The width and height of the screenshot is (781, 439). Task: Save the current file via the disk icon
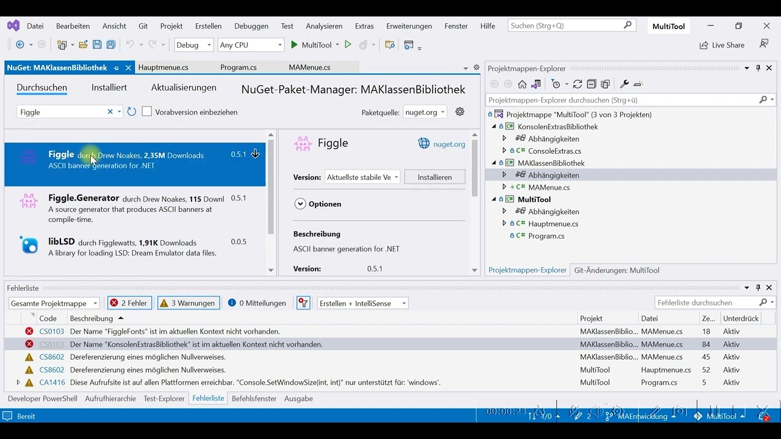(x=97, y=45)
